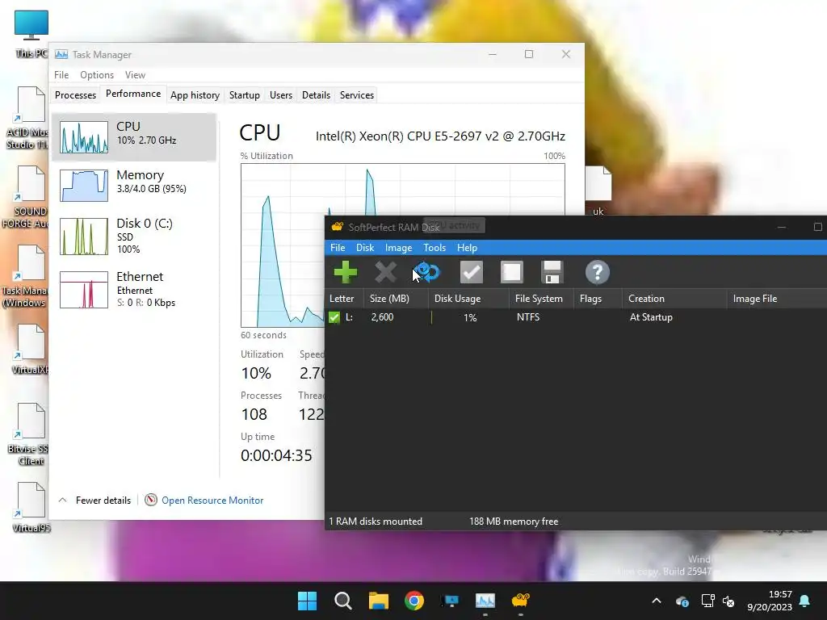Viewport: 827px width, 620px height.
Task: Select Ethernet in the performance sidebar
Action: pos(134,289)
